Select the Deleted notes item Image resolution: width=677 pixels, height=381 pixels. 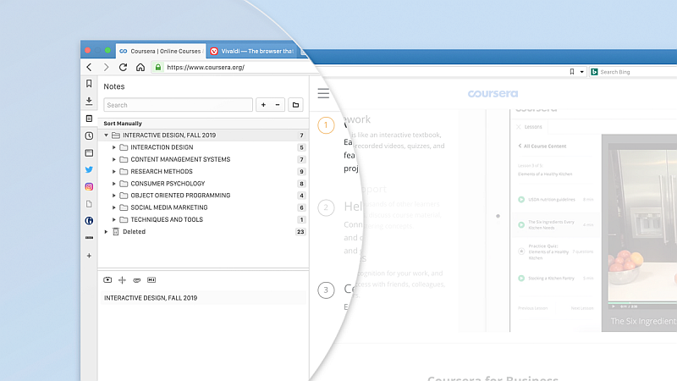coord(203,231)
